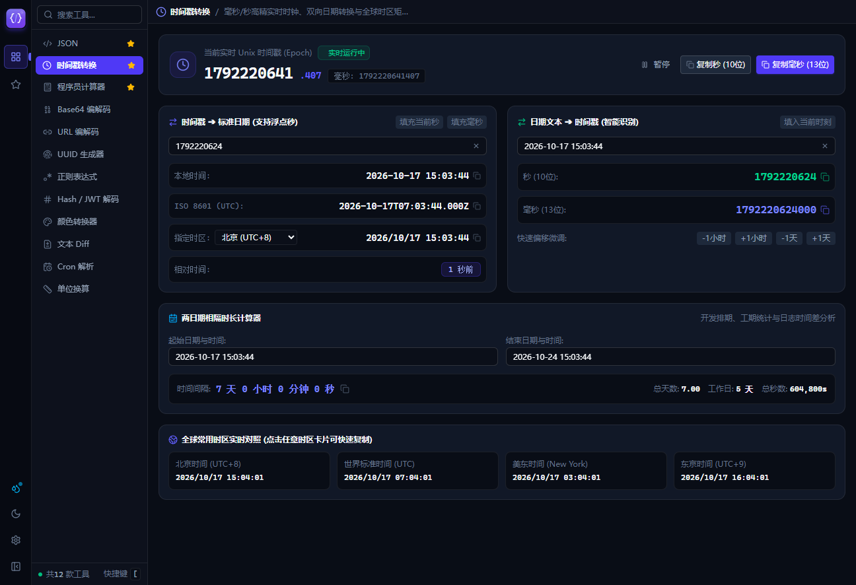Image resolution: width=856 pixels, height=585 pixels.
Task: Toggle dark mode moon icon
Action: [16, 514]
